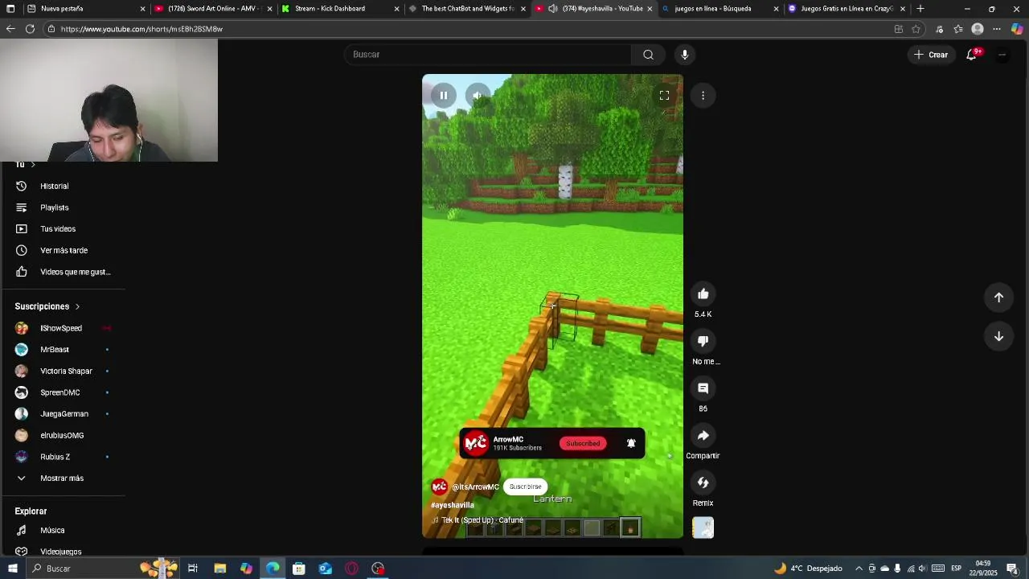Open Ver más tarde in sidebar

click(63, 250)
